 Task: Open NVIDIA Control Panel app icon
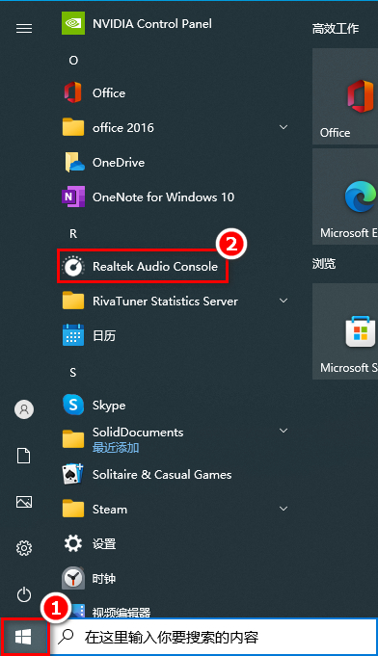73,23
